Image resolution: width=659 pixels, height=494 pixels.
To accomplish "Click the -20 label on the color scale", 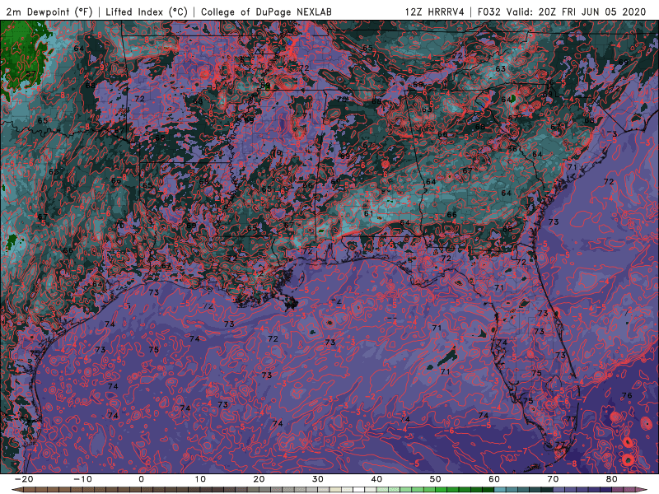I will pos(24,479).
